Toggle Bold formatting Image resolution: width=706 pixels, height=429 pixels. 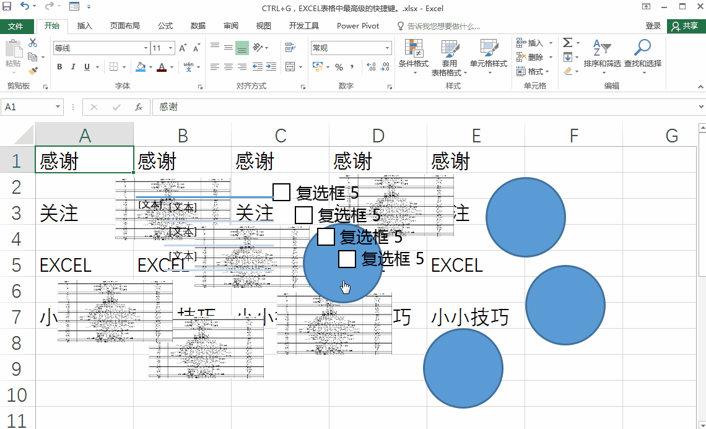point(59,67)
